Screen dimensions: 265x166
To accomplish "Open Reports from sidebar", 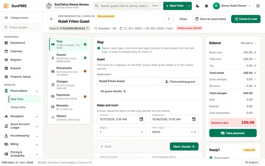I will [x=22, y=68].
